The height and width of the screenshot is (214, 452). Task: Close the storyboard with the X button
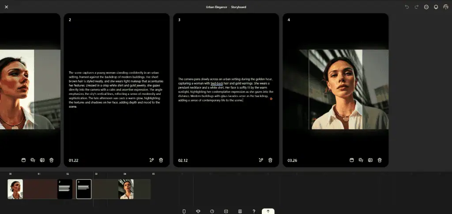click(x=6, y=7)
